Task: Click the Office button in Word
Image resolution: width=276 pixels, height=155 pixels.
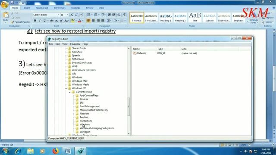Action: [x=5, y=4]
